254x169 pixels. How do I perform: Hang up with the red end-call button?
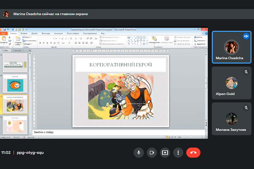click(x=193, y=152)
